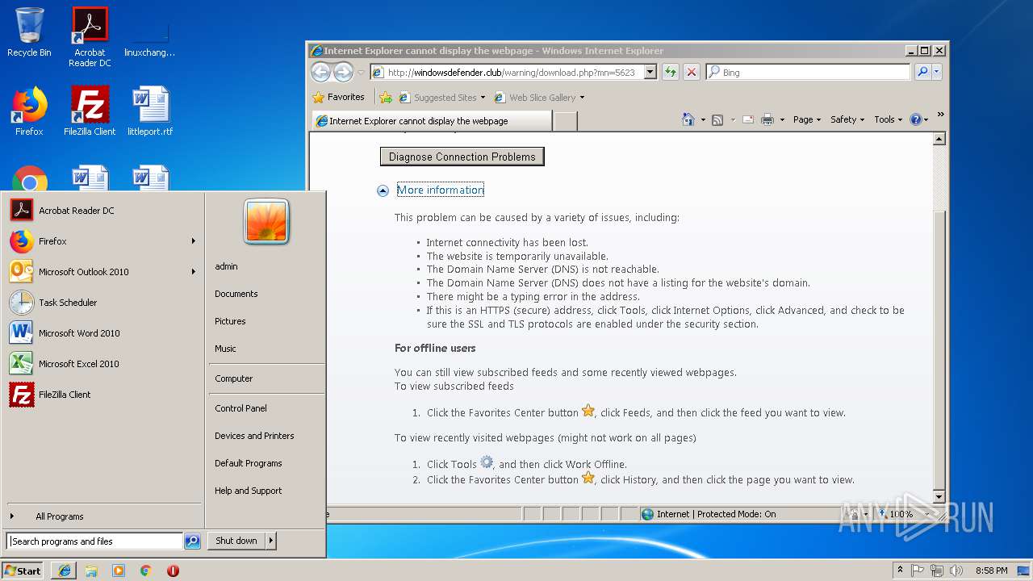Click the Bing search magnifier icon

[x=922, y=72]
